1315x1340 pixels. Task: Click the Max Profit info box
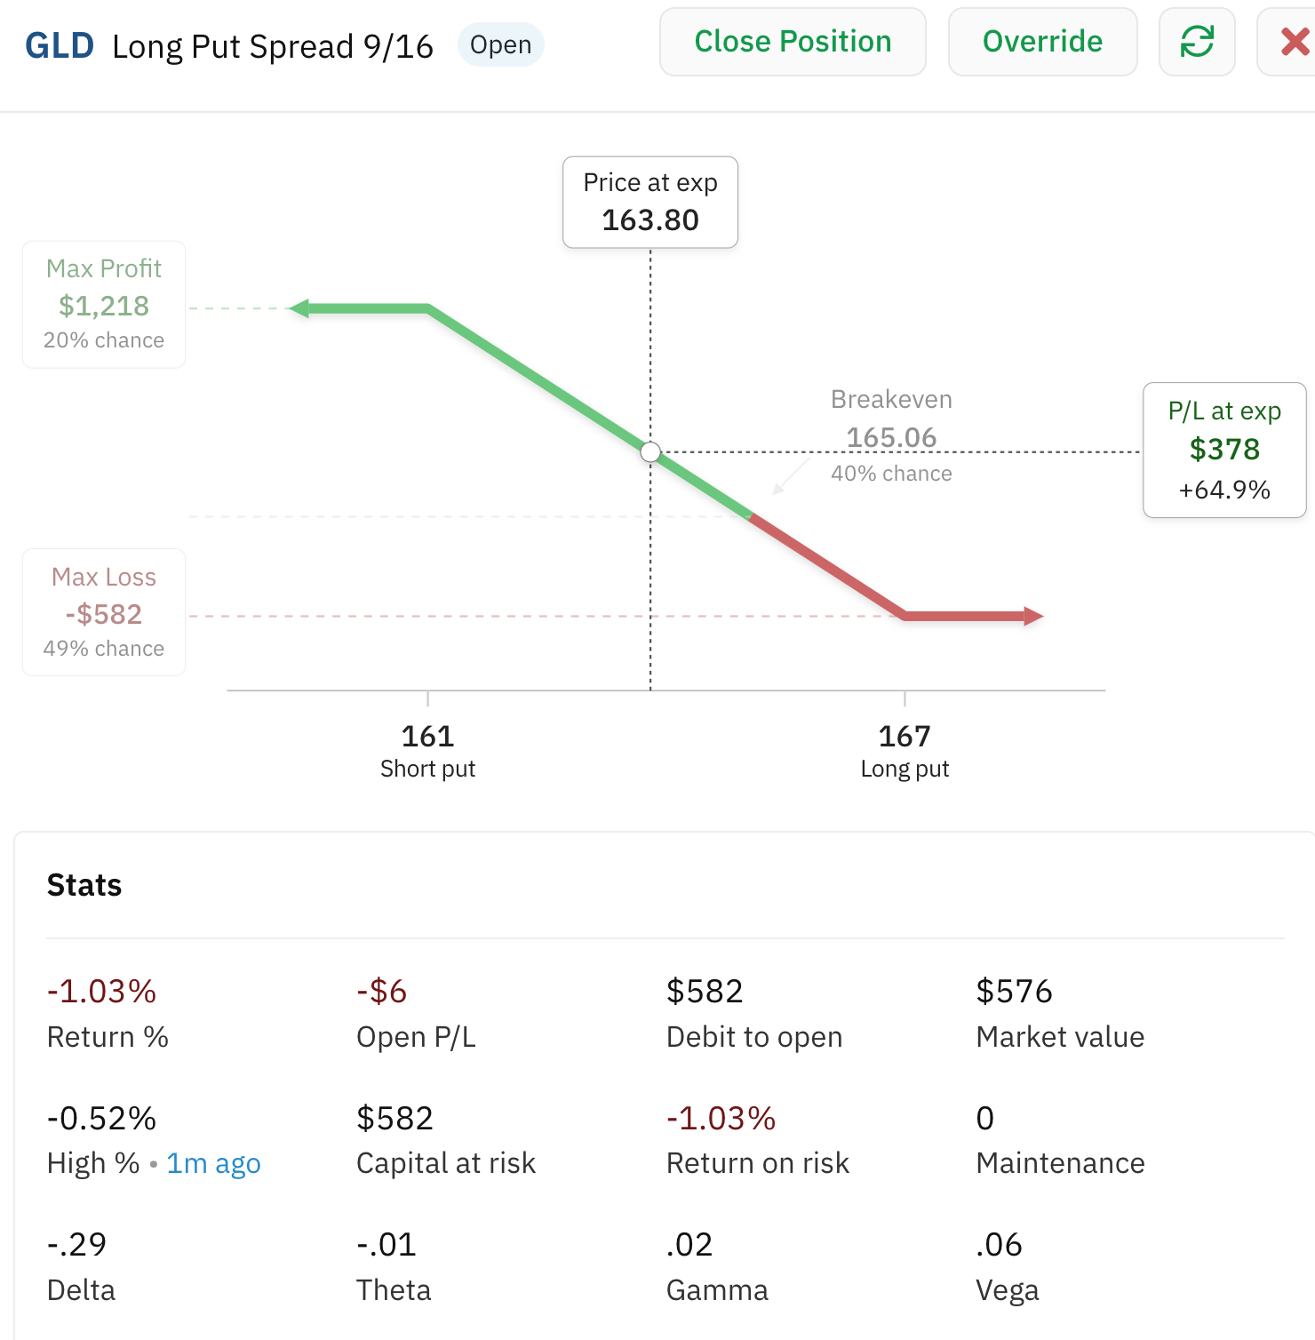tap(103, 303)
